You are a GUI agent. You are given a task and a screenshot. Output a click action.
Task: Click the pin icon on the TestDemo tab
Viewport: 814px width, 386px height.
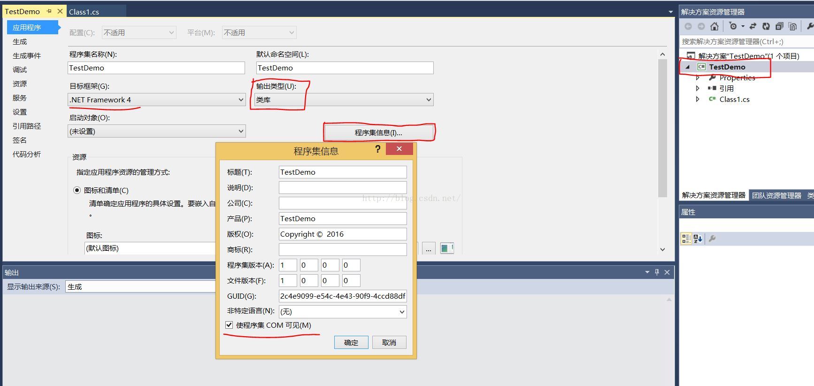pyautogui.click(x=49, y=11)
